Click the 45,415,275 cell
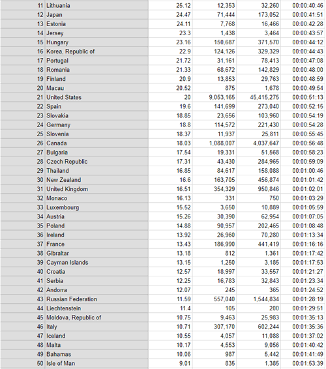The width and height of the screenshot is (326, 369). point(259,97)
